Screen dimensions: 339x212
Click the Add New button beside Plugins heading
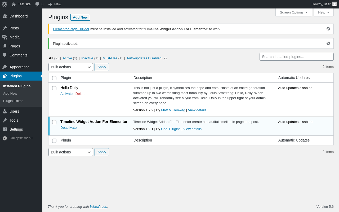tap(80, 17)
